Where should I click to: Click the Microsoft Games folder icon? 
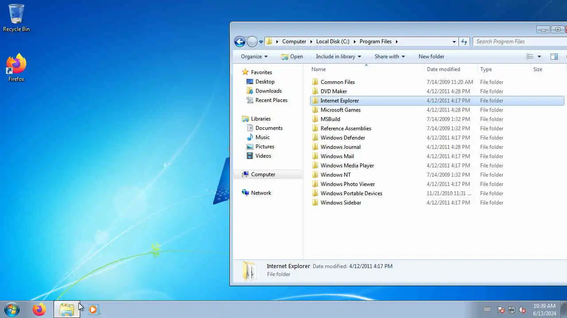pyautogui.click(x=315, y=110)
